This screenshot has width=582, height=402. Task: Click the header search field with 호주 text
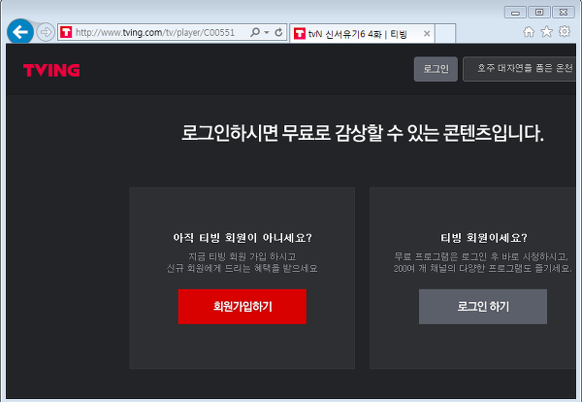point(520,69)
